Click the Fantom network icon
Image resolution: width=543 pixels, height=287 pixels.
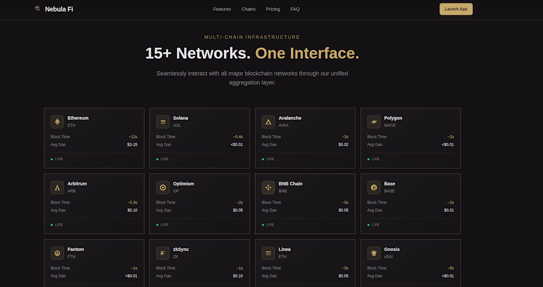coord(57,253)
